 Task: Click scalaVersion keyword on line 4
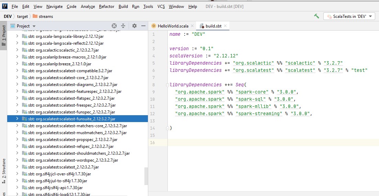click(x=186, y=56)
